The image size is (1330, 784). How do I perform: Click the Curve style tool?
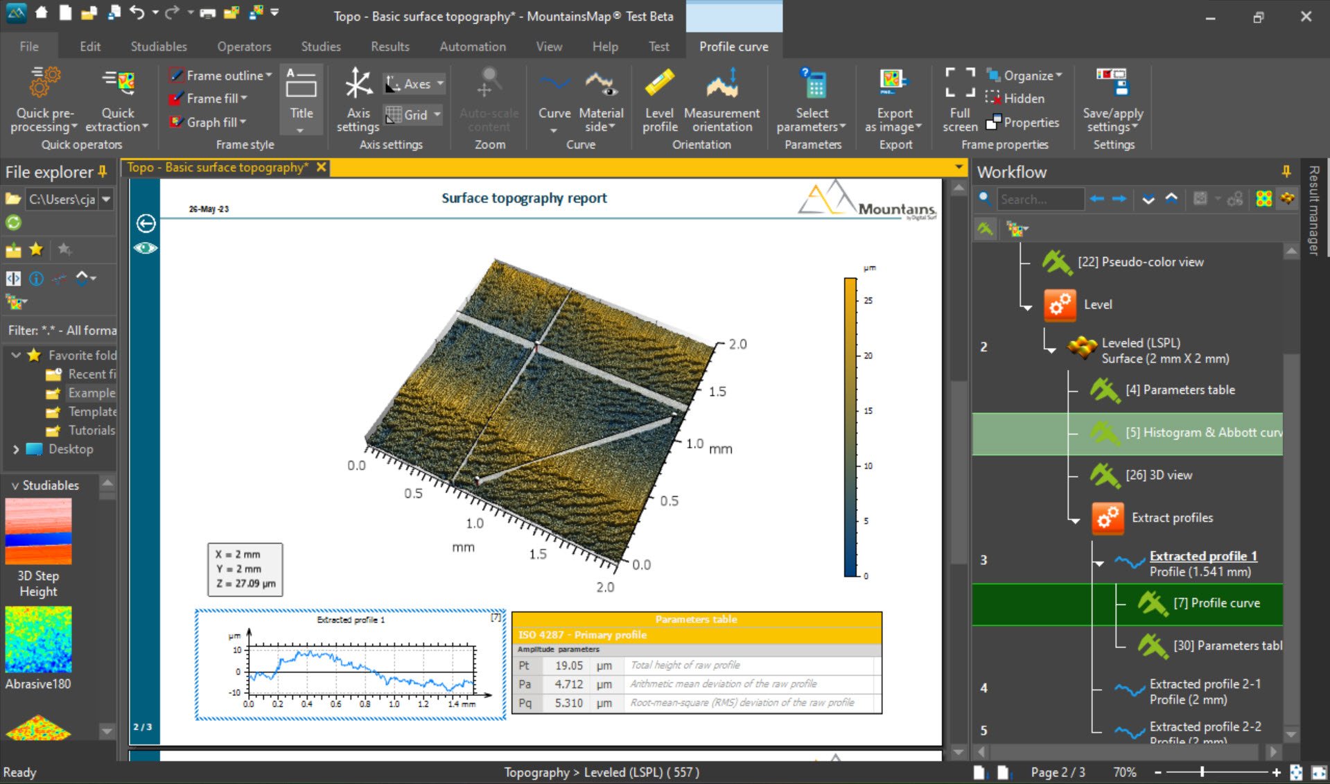554,100
